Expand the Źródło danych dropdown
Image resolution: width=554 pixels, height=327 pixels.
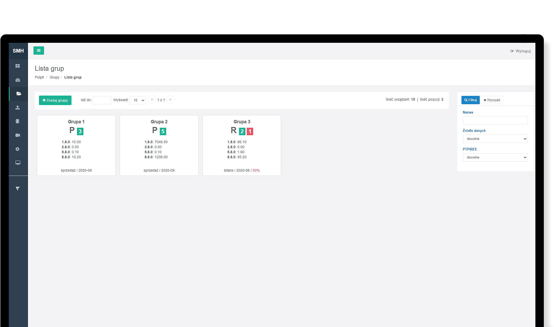(x=495, y=139)
